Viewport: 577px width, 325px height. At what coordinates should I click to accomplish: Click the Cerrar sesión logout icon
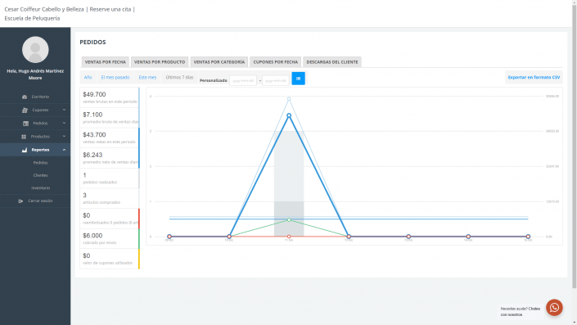(20, 201)
